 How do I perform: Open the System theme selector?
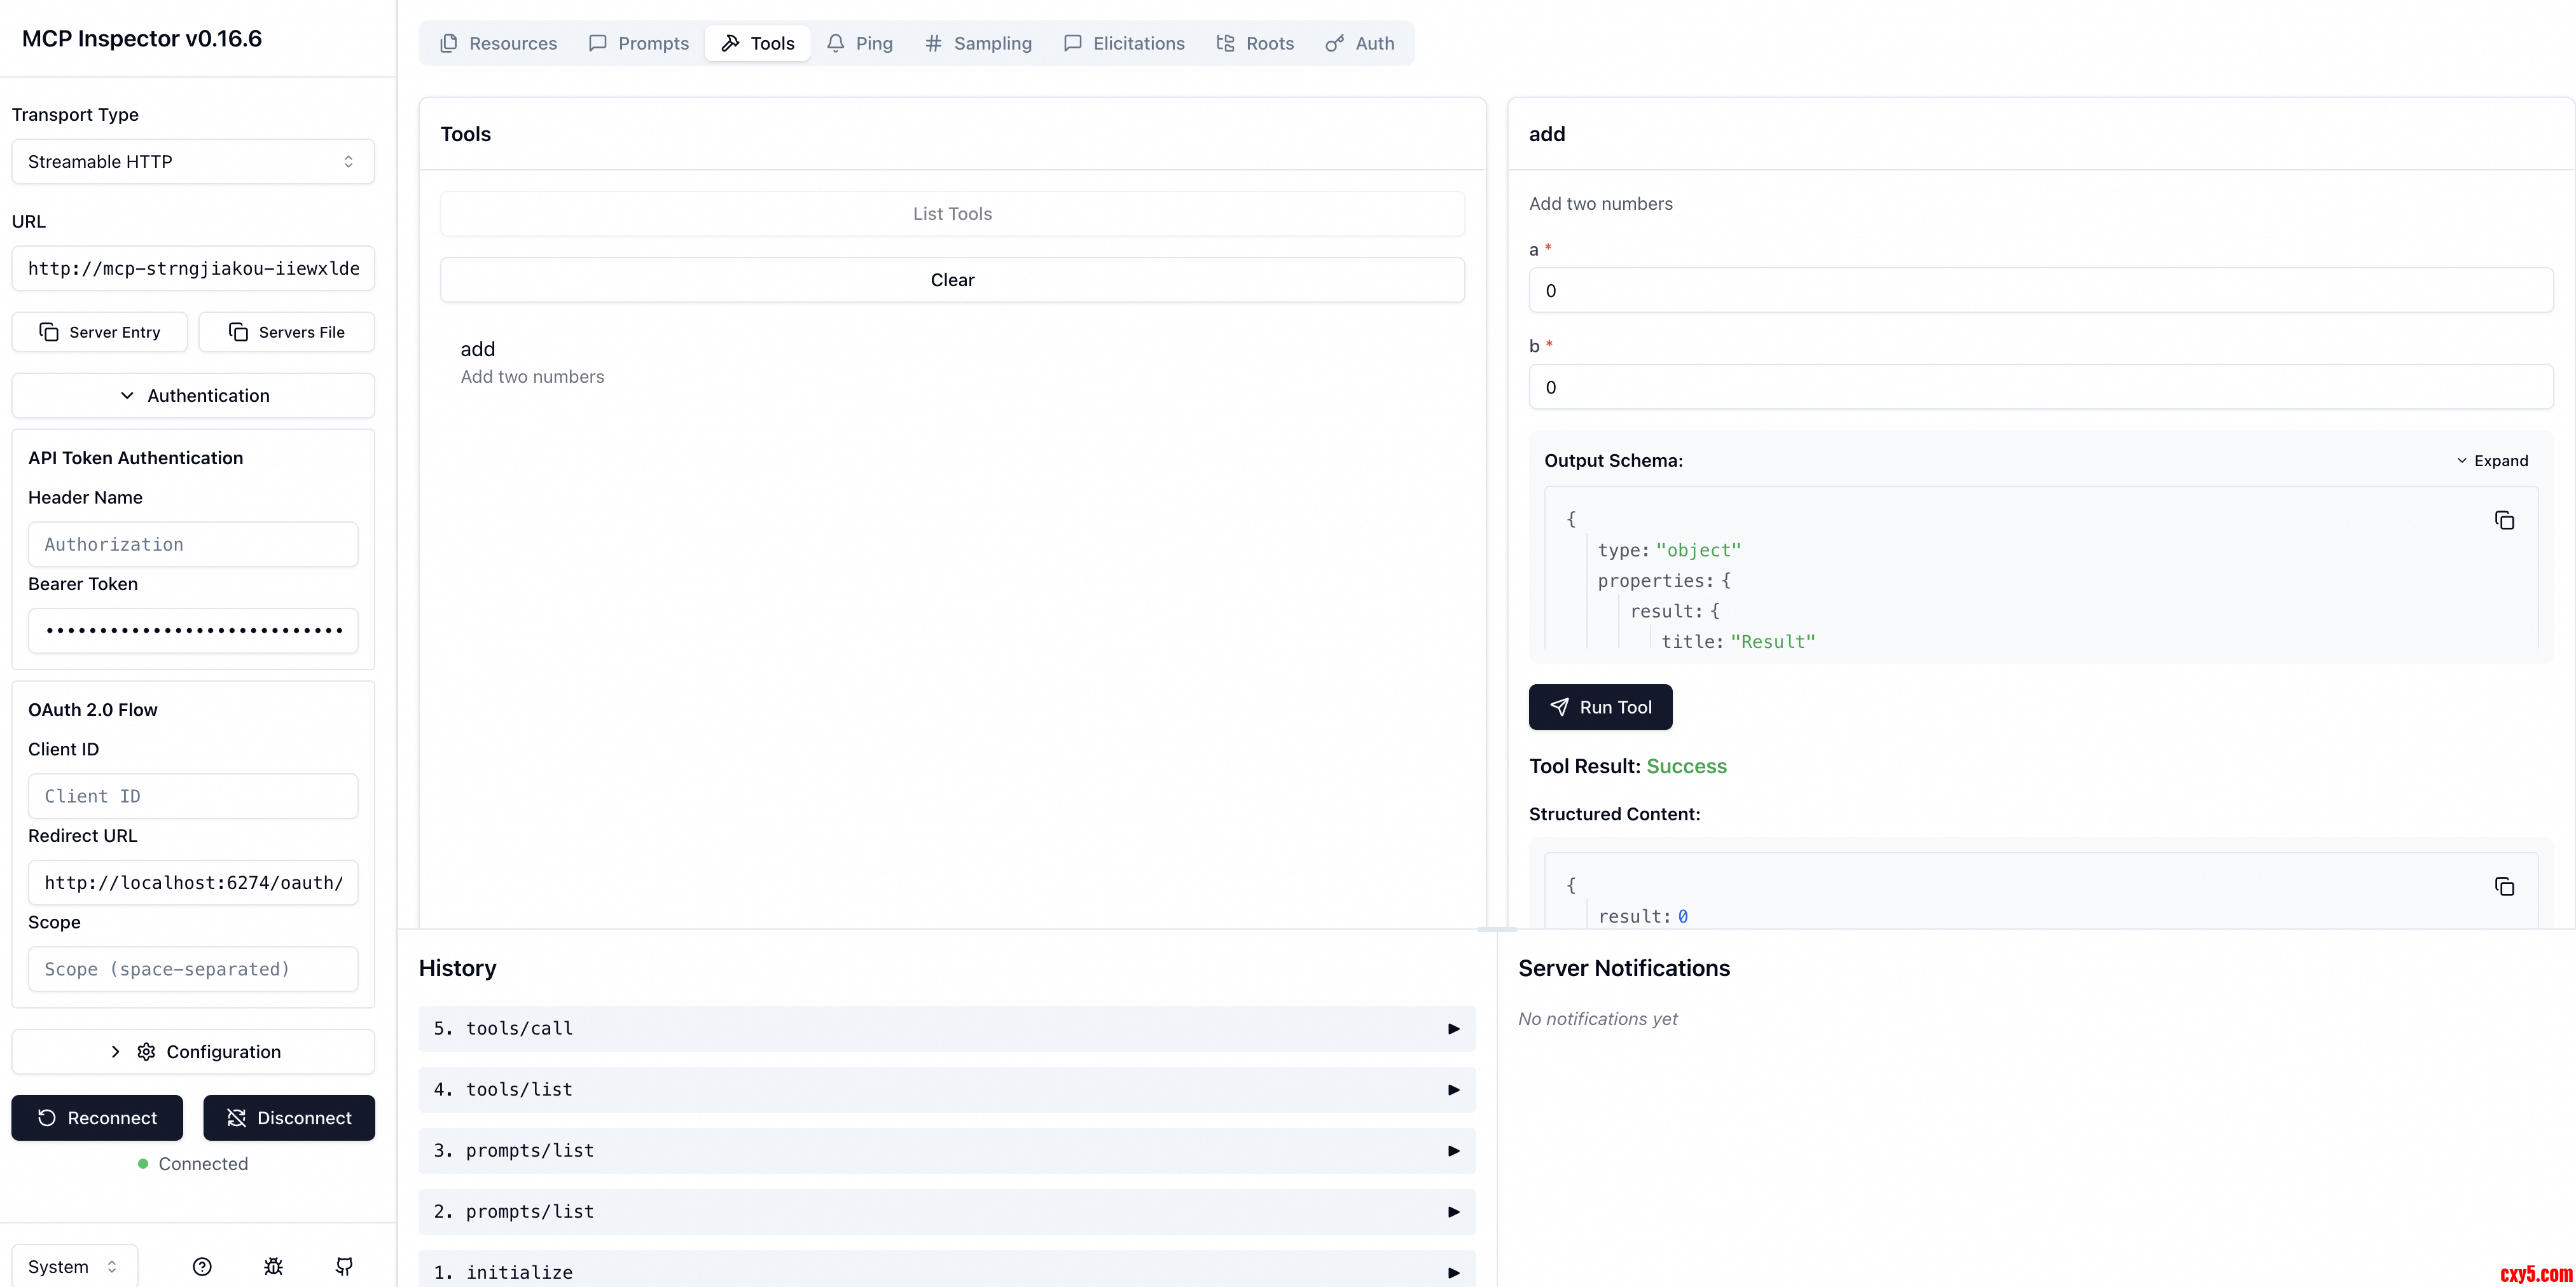coord(74,1266)
